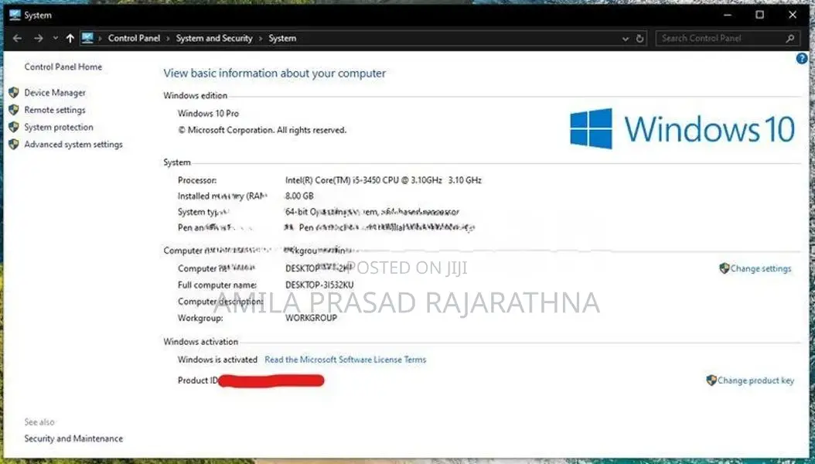Image resolution: width=815 pixels, height=464 pixels.
Task: Click the page heading View basic information
Action: click(275, 73)
